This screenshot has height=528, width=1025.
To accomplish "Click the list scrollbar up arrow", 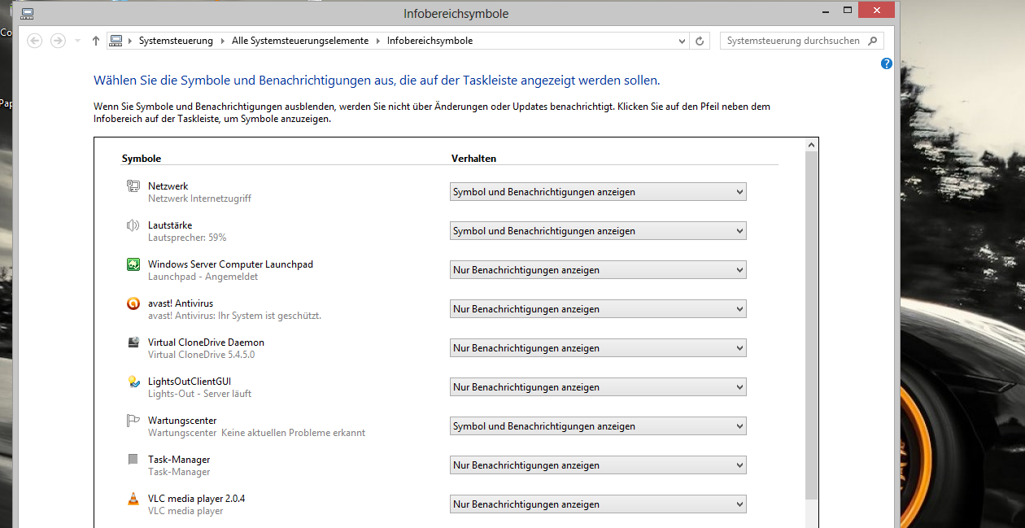I will 811,145.
